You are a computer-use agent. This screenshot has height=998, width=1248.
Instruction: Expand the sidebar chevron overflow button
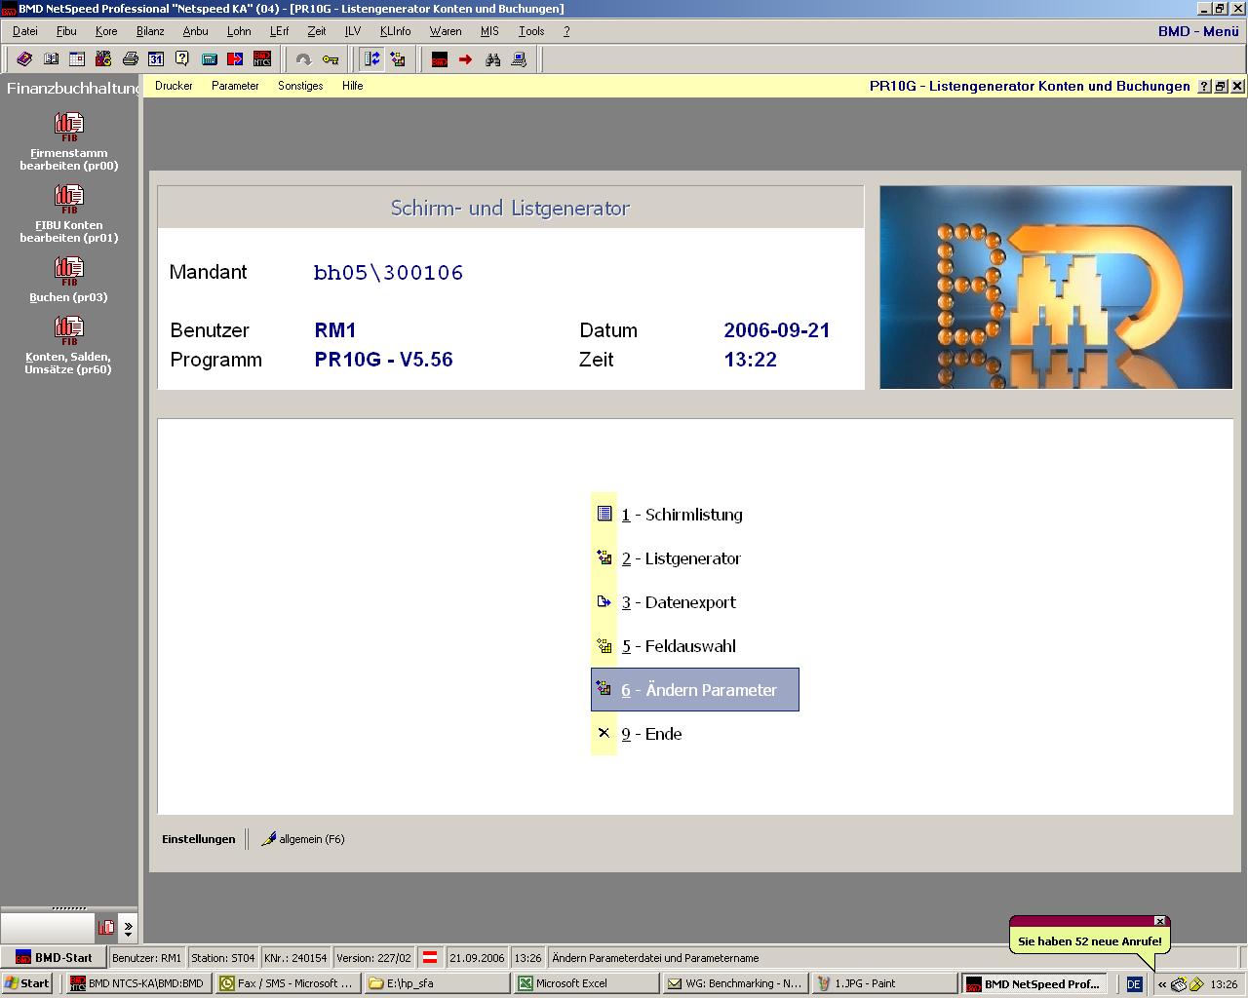pos(128,928)
